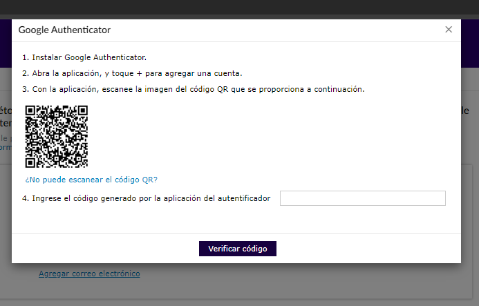Click the 'Agregar correo electrónico' link
The height and width of the screenshot is (306, 479).
[89, 274]
